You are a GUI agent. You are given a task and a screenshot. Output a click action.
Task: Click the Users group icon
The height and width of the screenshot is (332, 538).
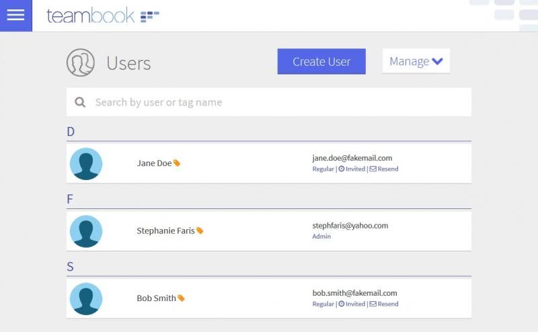pyautogui.click(x=81, y=63)
